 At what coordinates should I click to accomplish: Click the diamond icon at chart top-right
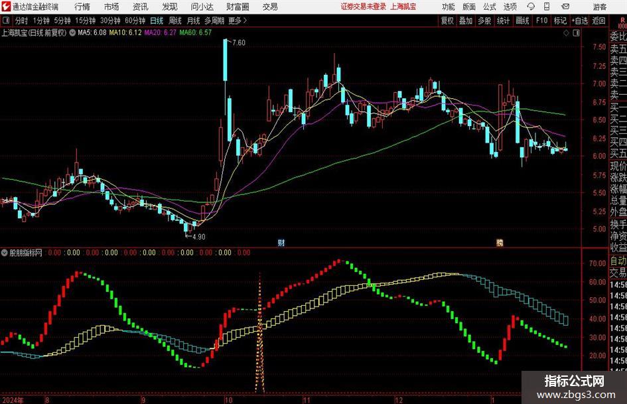click(x=566, y=33)
